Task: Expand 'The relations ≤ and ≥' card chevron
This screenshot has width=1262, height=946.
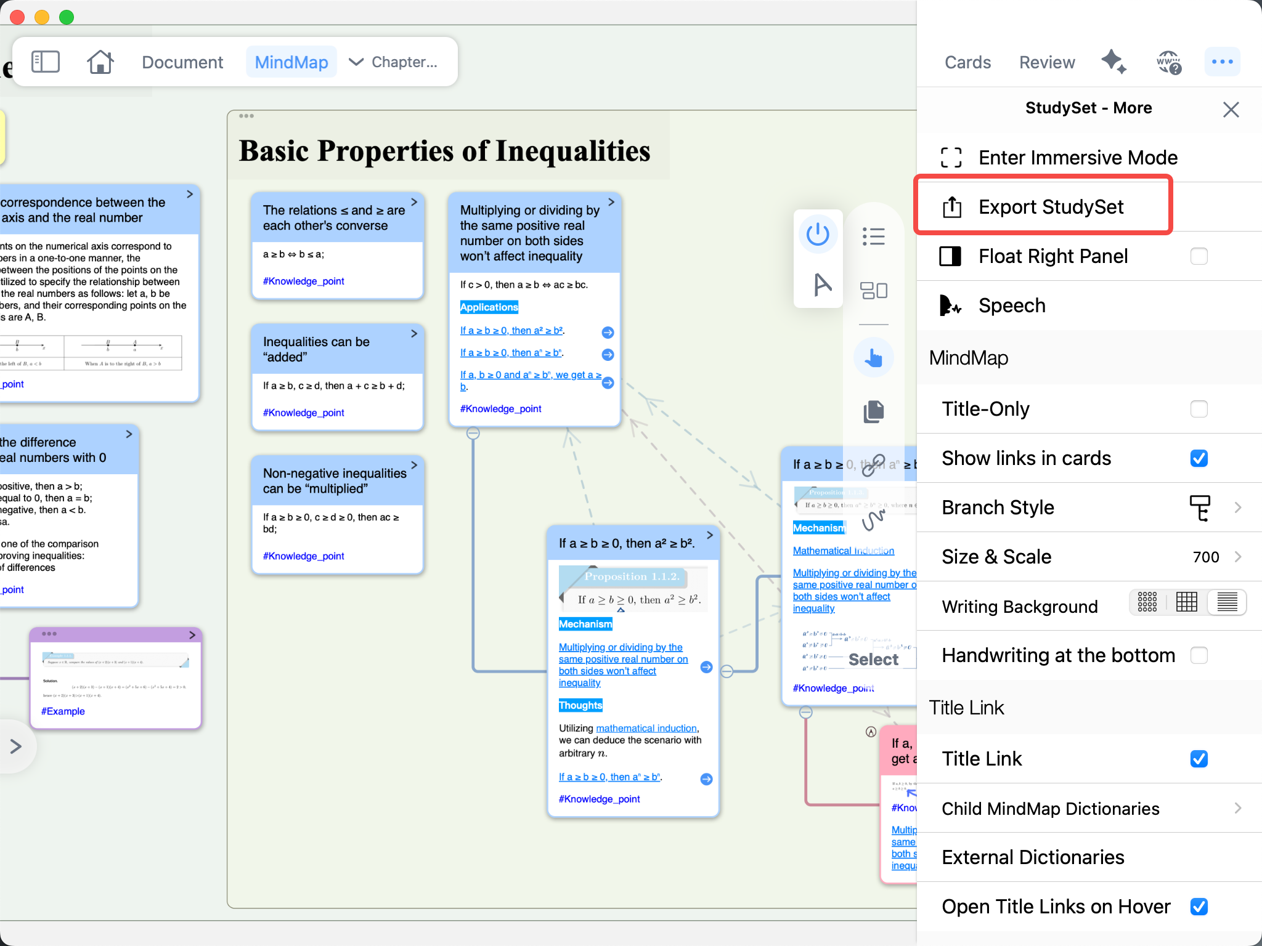Action: click(414, 202)
